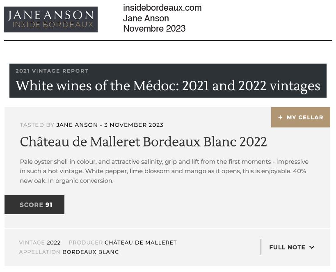
Task: Click the vintage 2022 value
Action: [54, 242]
